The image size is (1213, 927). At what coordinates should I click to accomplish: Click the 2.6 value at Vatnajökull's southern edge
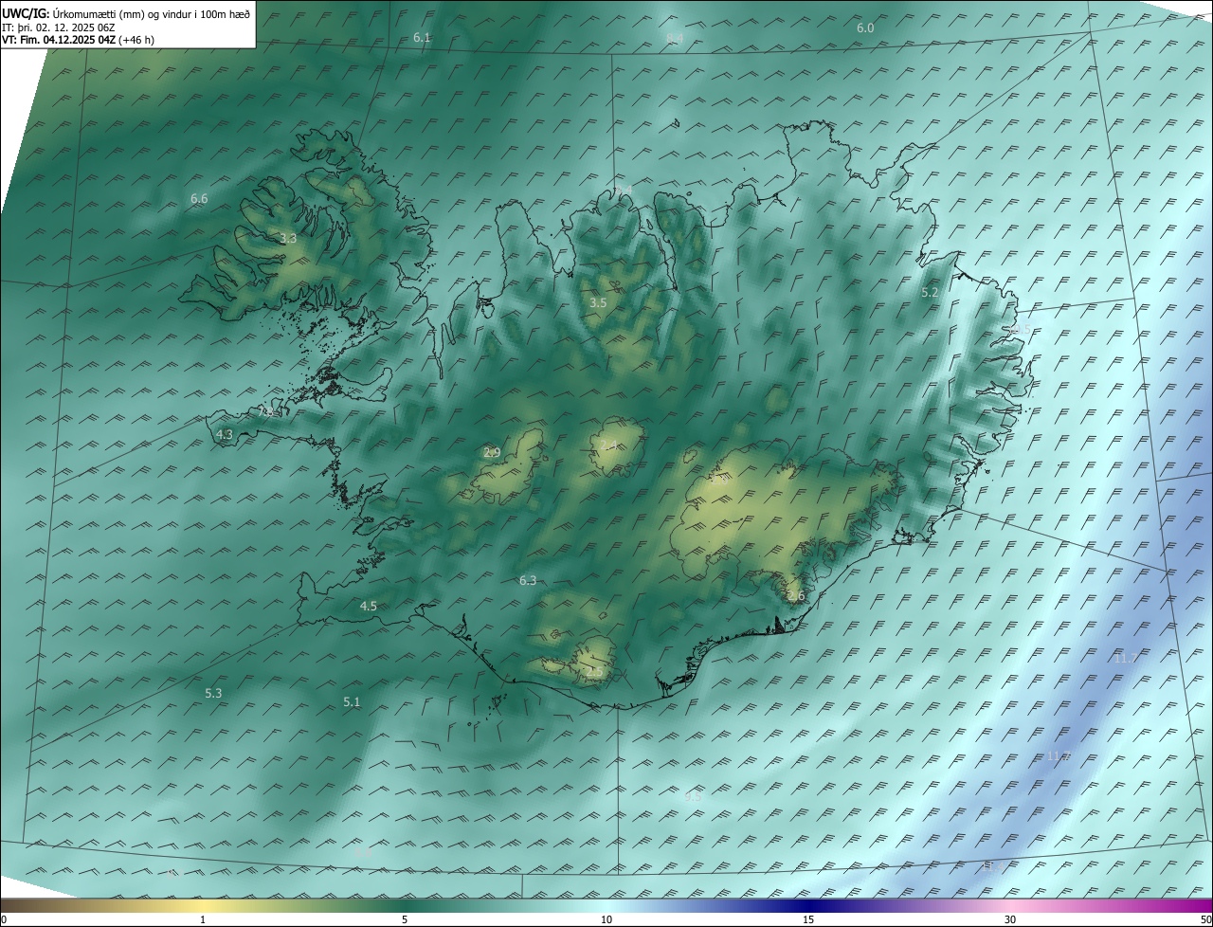[x=795, y=596]
